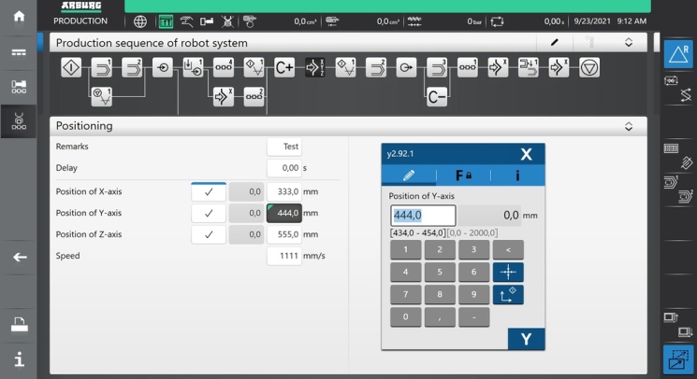Viewport: 697px width, 379px height.
Task: Select the circle-arrow step after C-loop start
Action: click(406, 68)
